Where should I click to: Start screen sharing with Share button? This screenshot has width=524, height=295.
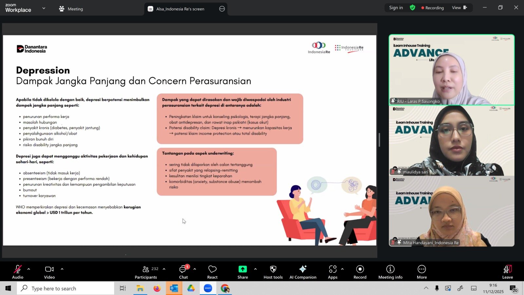243,272
